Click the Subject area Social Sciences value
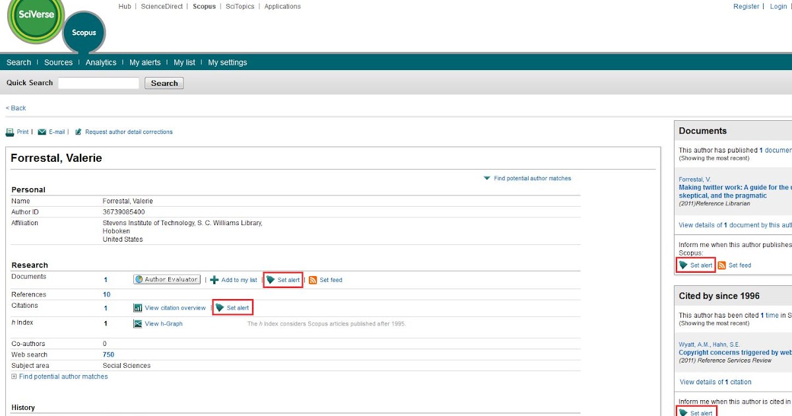Viewport: 792px width, 416px height. pos(127,366)
